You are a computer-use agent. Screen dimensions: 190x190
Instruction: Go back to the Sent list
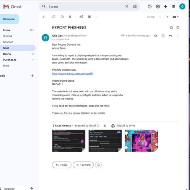(x=44, y=17)
